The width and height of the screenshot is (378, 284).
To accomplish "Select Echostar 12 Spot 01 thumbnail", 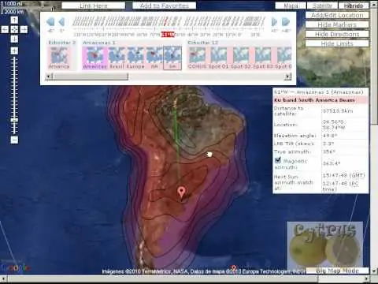I will [218, 58].
